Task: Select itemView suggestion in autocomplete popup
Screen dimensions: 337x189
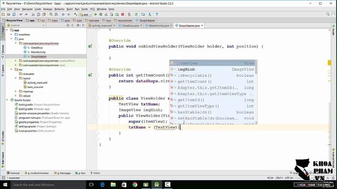Action: point(212,63)
